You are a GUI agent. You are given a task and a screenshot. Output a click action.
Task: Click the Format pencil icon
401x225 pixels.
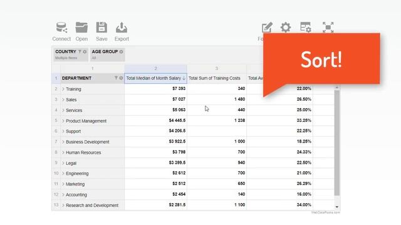267,27
